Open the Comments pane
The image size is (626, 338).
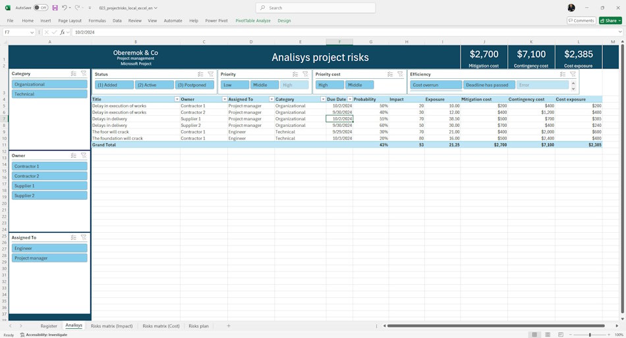581,21
